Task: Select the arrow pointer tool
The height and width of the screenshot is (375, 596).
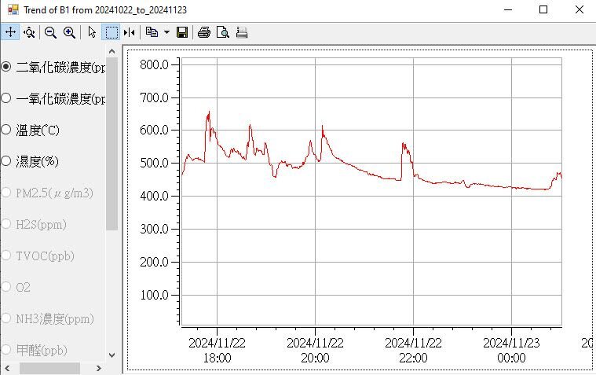Action: pyautogui.click(x=92, y=32)
